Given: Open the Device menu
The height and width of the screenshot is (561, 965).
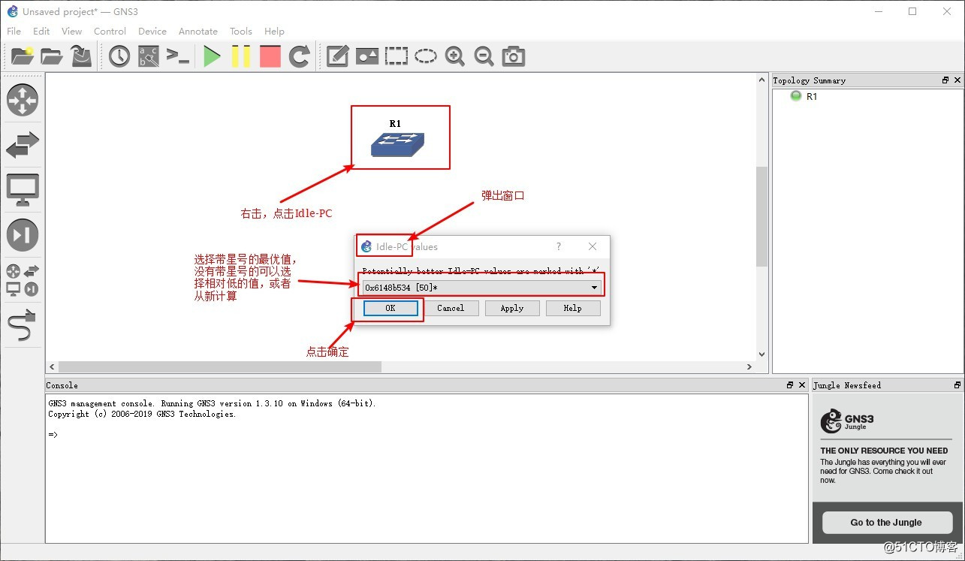Looking at the screenshot, I should pyautogui.click(x=152, y=32).
